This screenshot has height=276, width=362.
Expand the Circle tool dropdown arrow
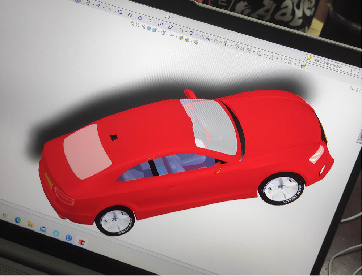145,20
